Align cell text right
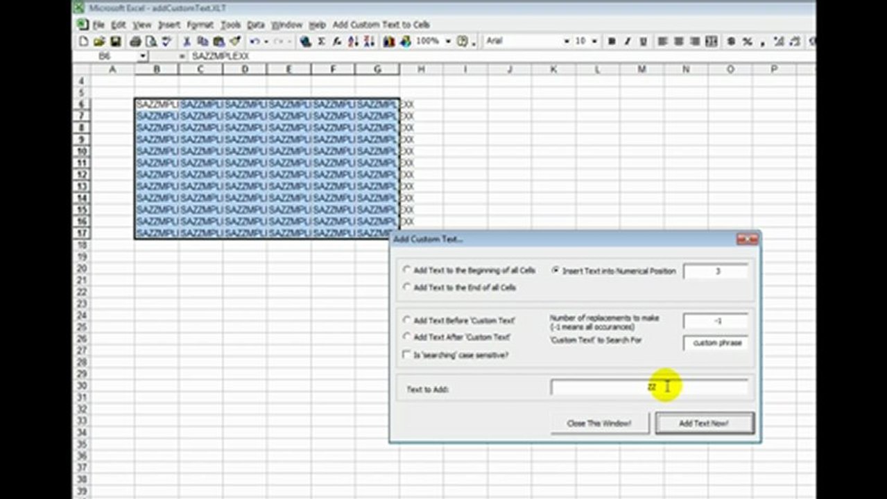This screenshot has width=887, height=499. click(695, 42)
